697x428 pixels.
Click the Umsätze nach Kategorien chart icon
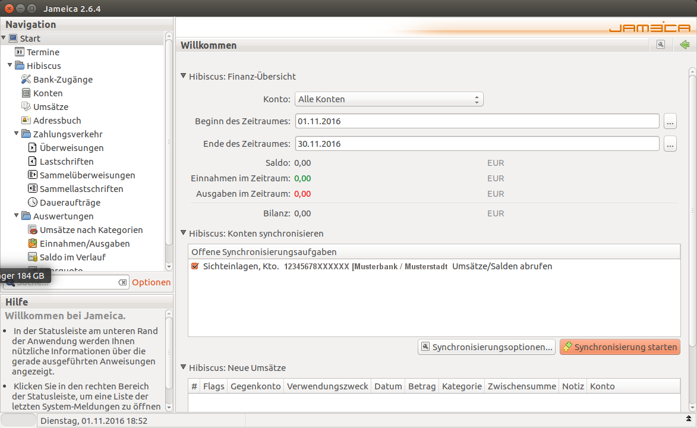click(x=33, y=229)
